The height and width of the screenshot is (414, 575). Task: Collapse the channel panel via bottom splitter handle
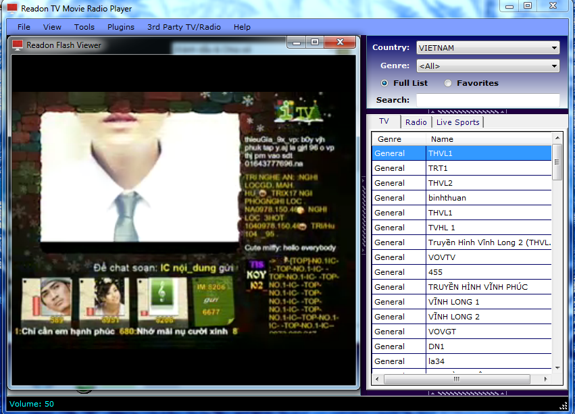468,393
